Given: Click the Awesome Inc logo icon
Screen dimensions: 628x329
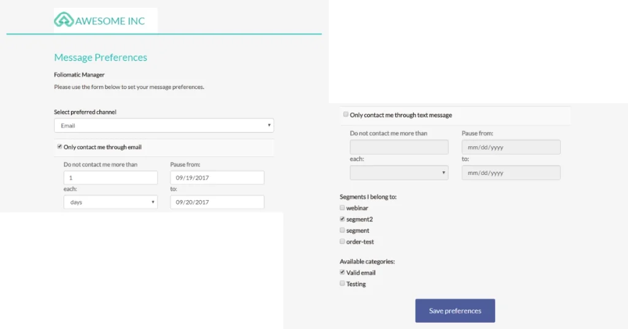Looking at the screenshot, I should [x=64, y=20].
